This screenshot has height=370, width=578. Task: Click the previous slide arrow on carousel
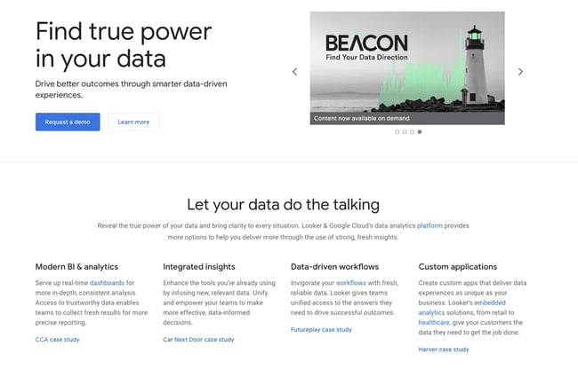(294, 72)
